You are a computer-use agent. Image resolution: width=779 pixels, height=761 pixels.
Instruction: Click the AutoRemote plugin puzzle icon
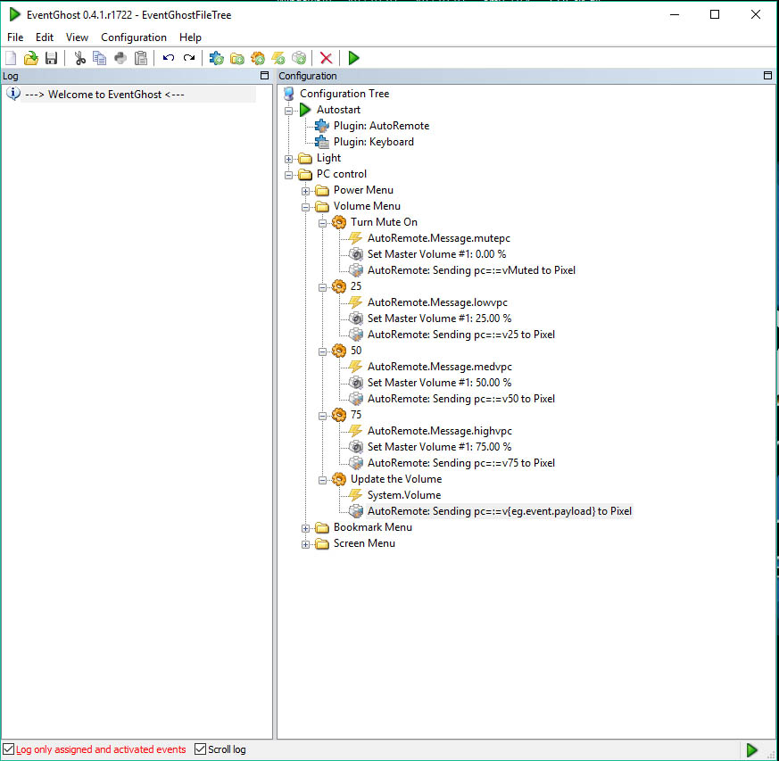tap(322, 126)
